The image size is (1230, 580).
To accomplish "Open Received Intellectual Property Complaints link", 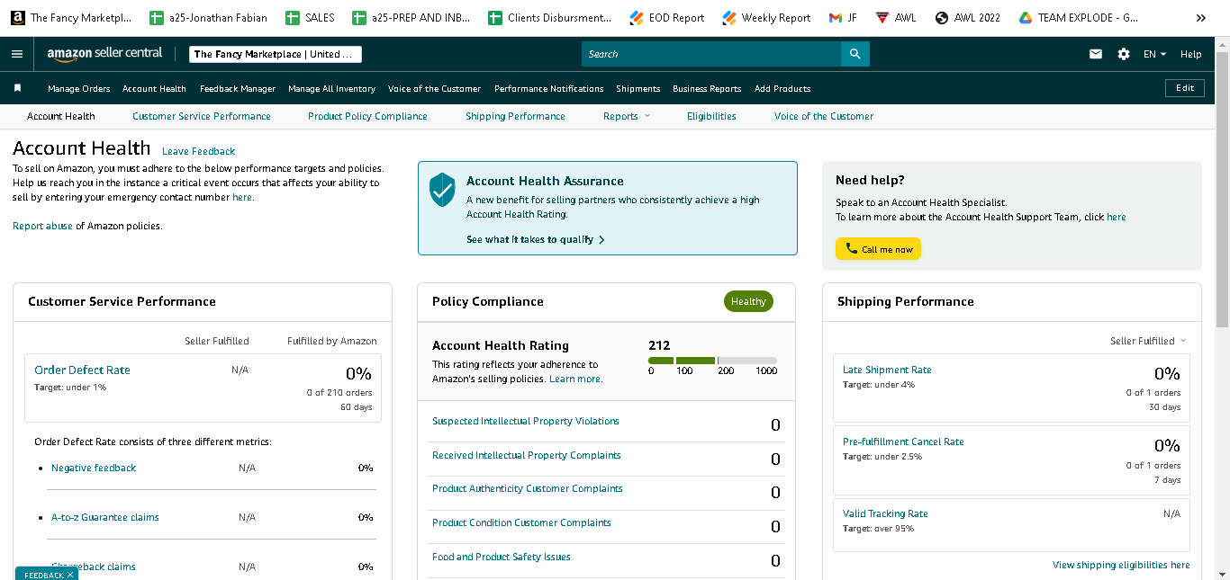I will pos(527,455).
